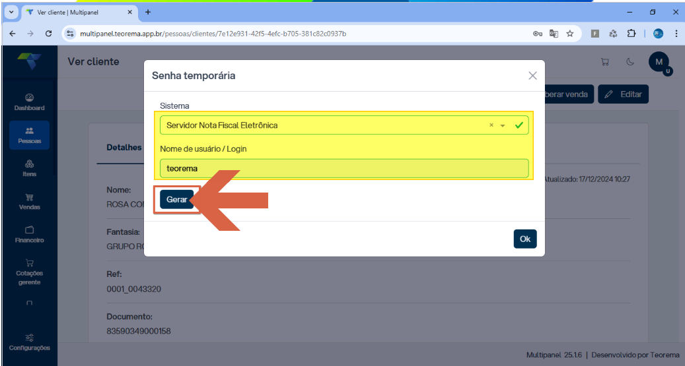Open Cotações gerente in the sidebar
The image size is (685, 366).
click(x=29, y=272)
